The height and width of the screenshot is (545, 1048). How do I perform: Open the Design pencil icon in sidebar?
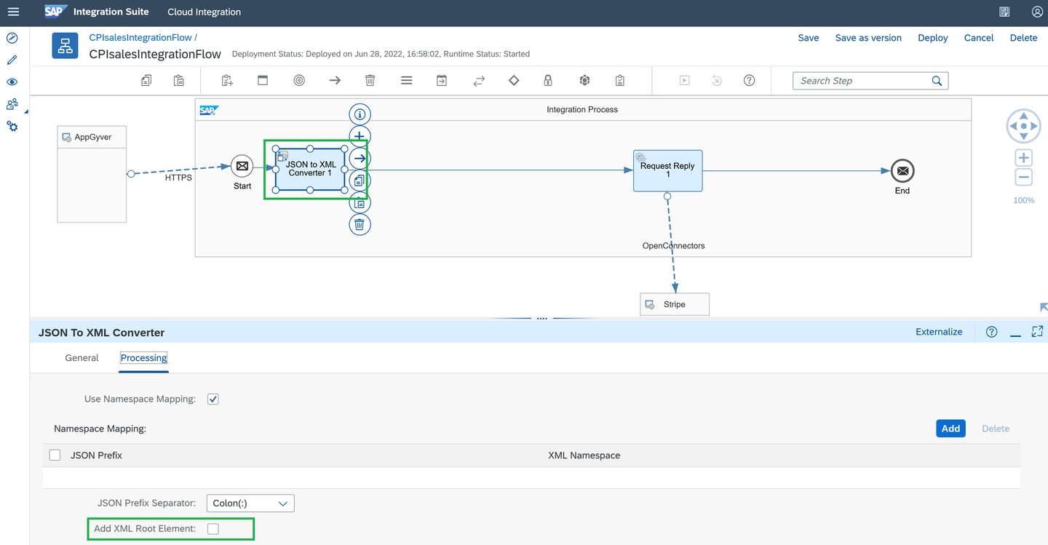(x=12, y=60)
